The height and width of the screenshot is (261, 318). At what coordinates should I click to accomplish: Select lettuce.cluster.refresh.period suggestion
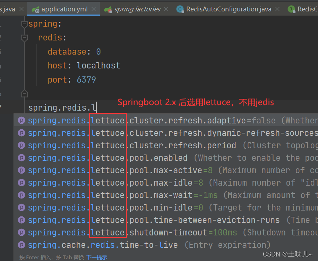click(166, 145)
